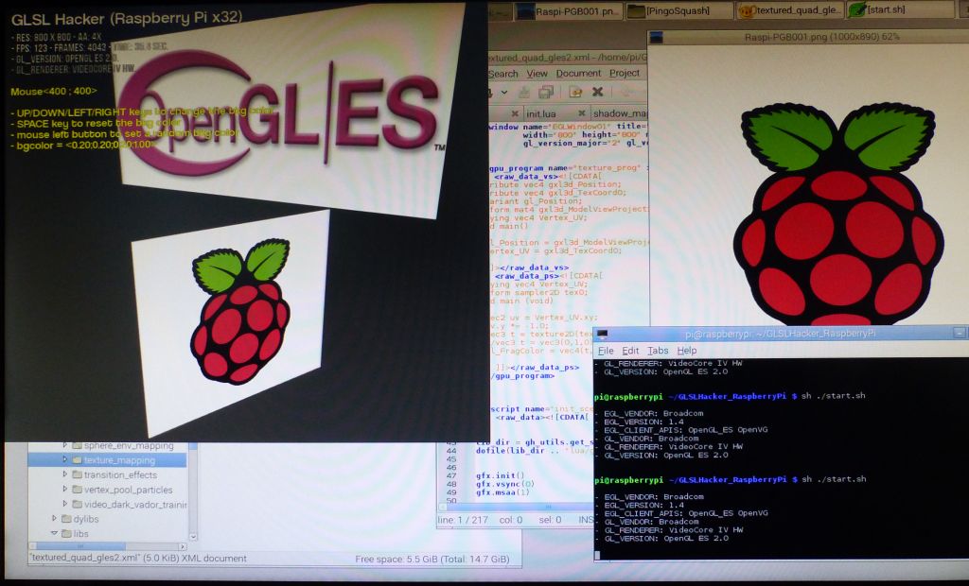
Task: Click the image viewer window title bar icon
Action: (x=657, y=38)
